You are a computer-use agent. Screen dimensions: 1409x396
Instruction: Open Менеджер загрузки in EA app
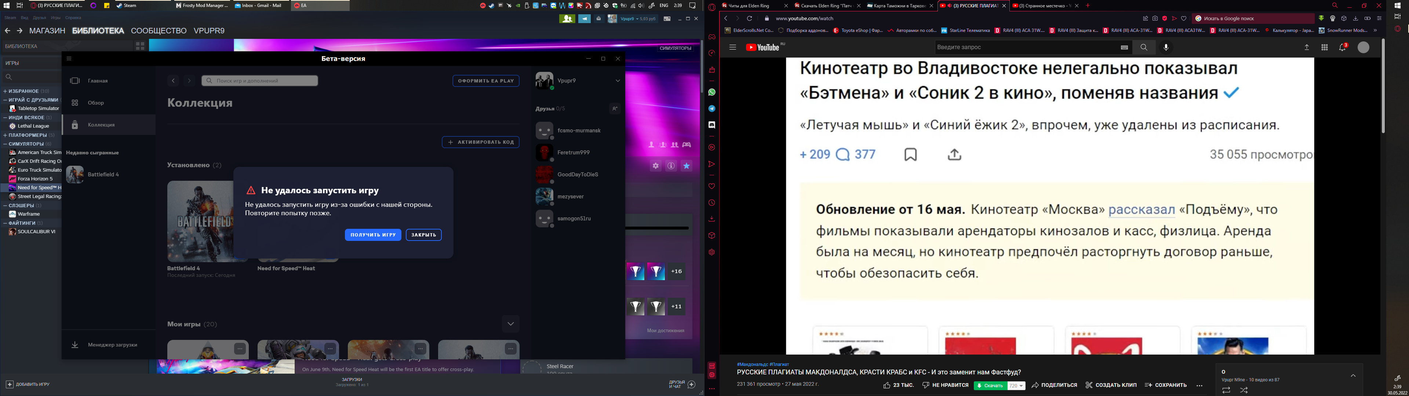click(x=109, y=345)
